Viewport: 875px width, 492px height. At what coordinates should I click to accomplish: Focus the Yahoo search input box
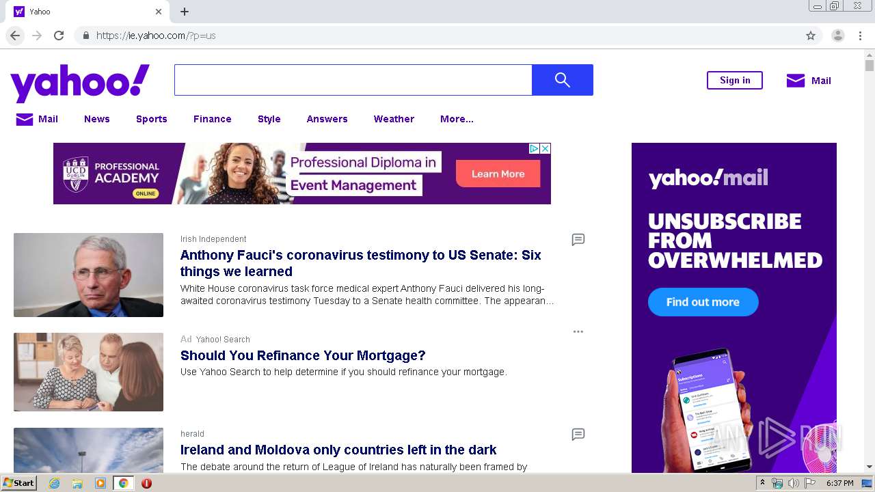353,80
